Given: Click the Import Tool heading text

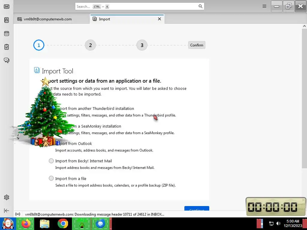Looking at the screenshot, I should (x=58, y=71).
